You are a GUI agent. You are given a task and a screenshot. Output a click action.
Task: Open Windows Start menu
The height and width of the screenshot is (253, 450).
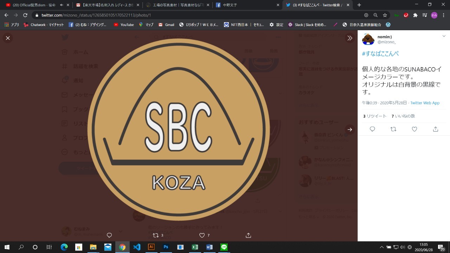pyautogui.click(x=7, y=247)
